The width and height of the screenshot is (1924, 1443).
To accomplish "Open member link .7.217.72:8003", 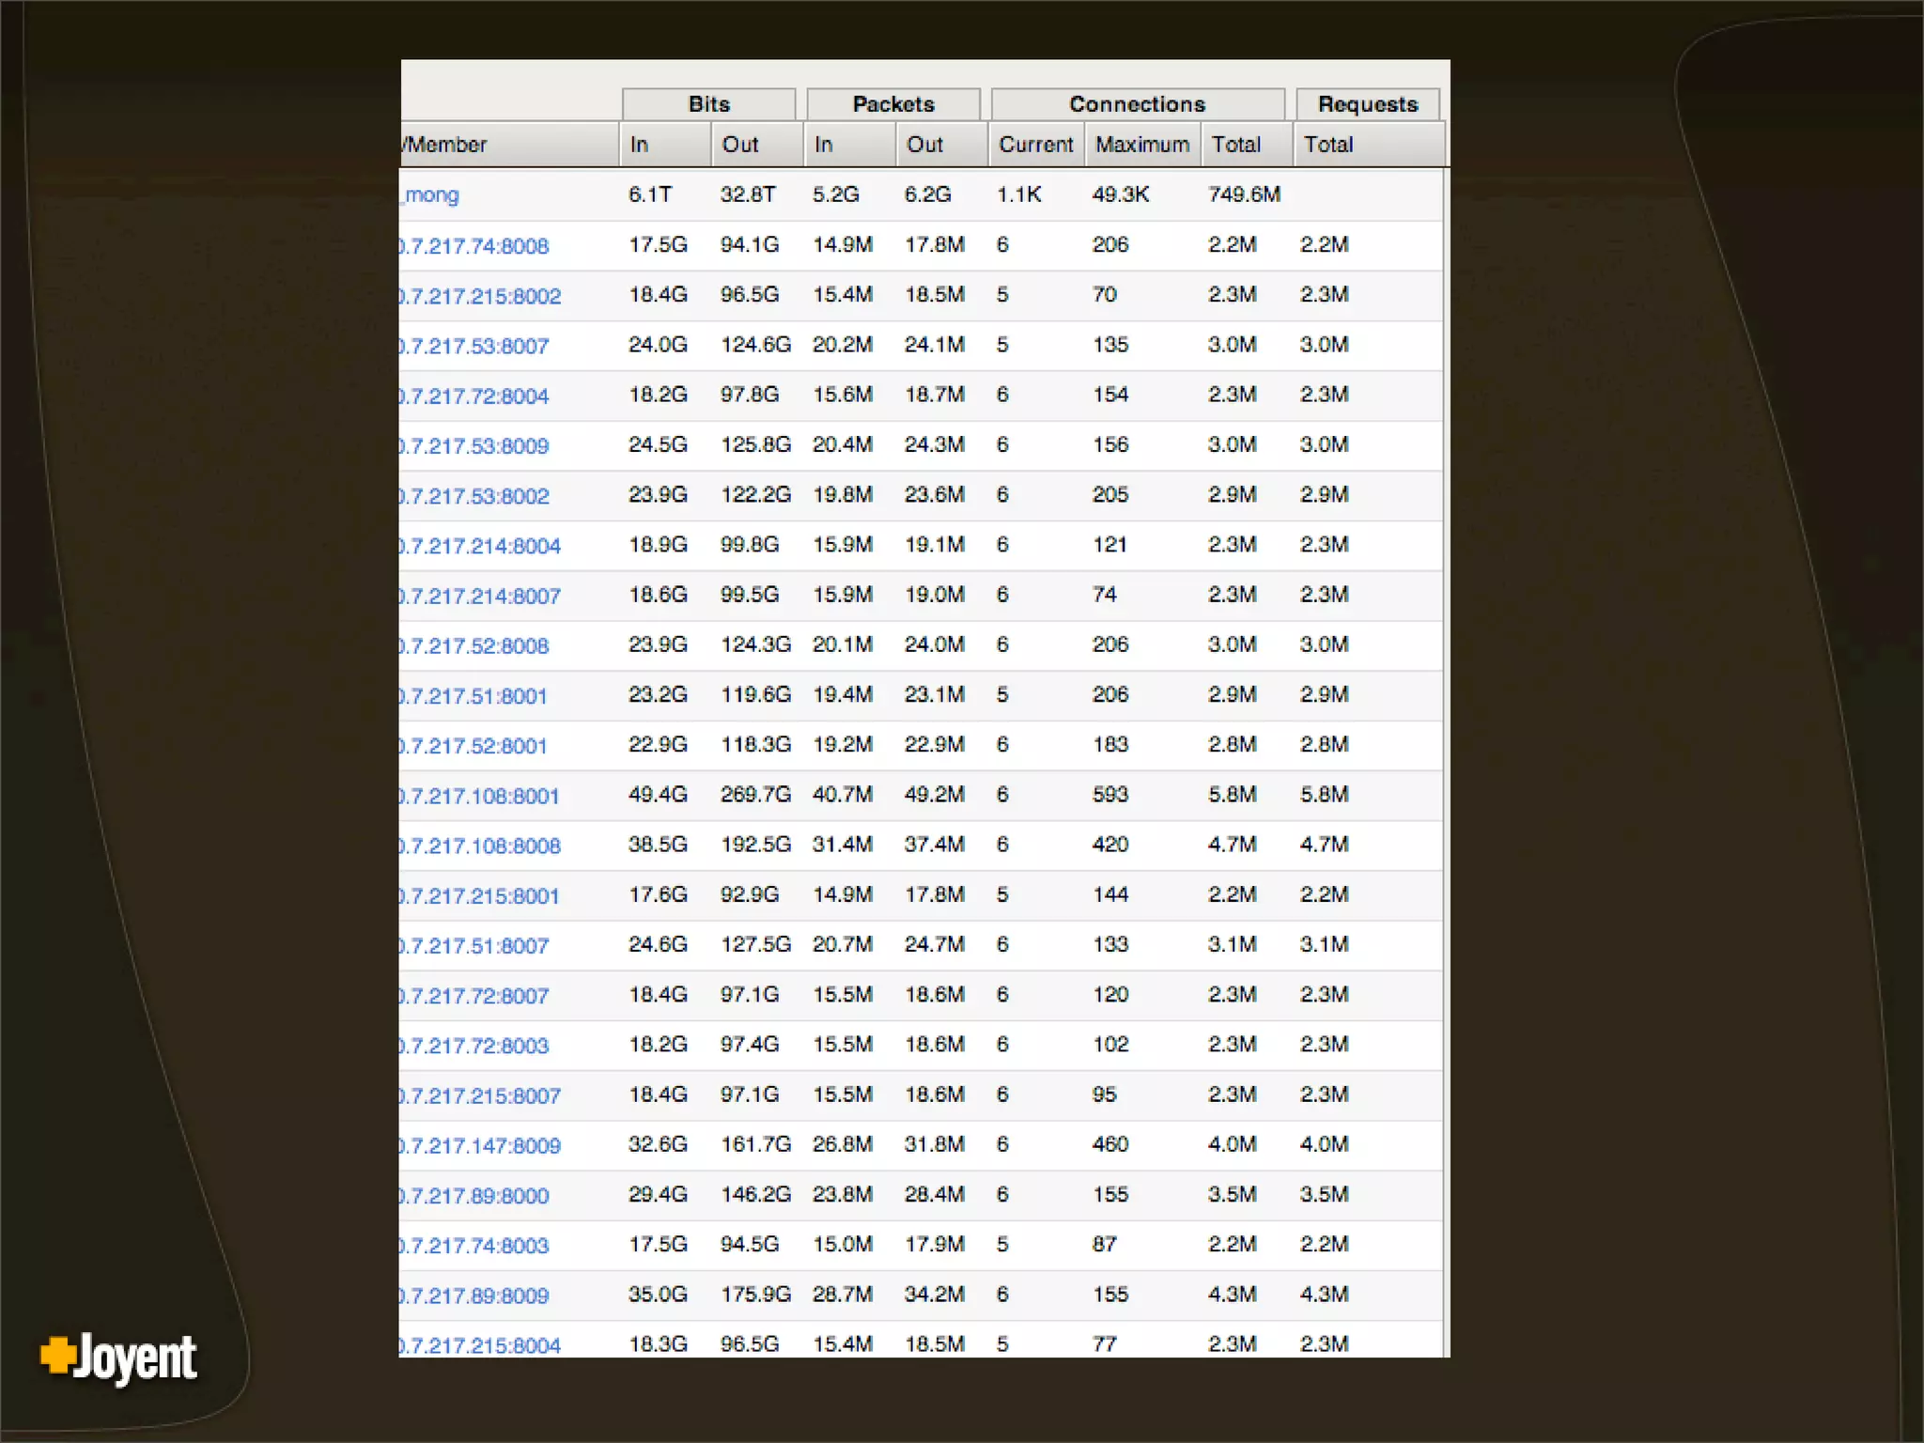I will 474,1046.
